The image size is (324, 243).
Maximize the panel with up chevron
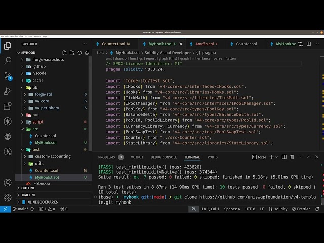pos(308,157)
